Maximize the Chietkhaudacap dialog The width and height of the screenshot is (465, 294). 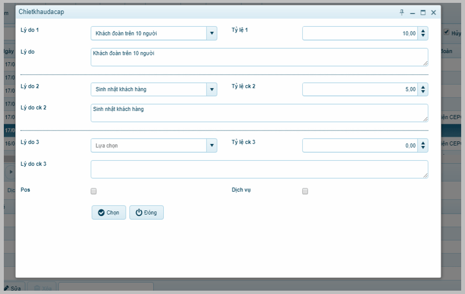pyautogui.click(x=423, y=12)
